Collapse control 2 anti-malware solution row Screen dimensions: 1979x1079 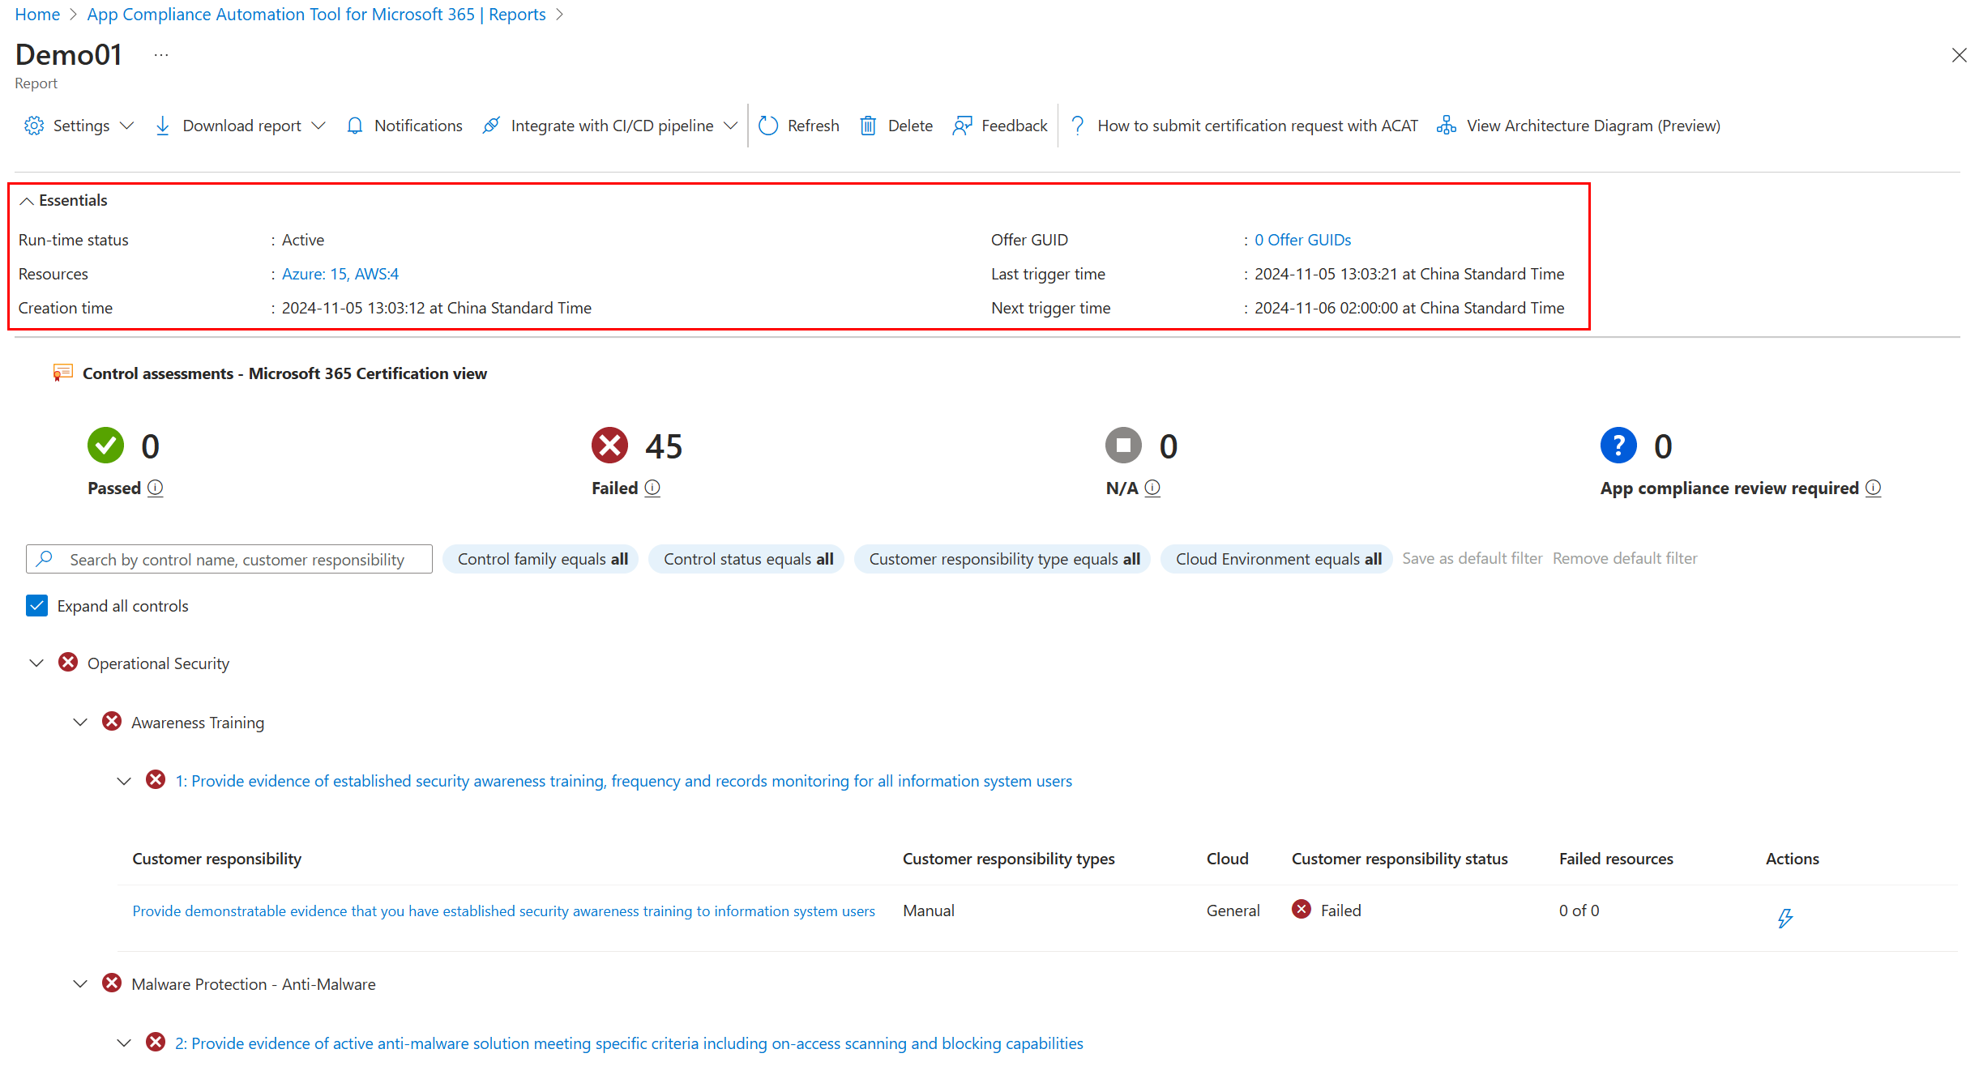[x=124, y=1043]
